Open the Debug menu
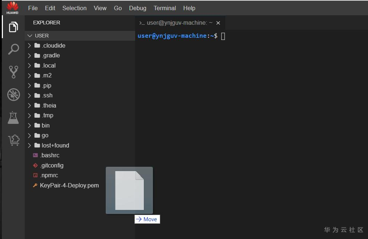 click(x=138, y=8)
